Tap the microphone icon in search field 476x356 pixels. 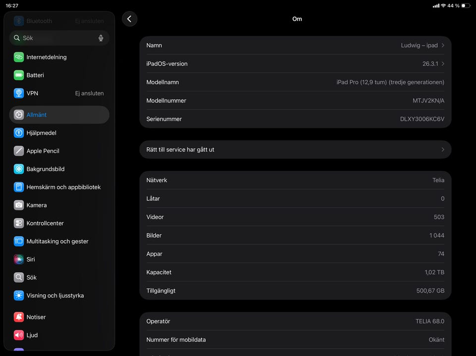(101, 38)
